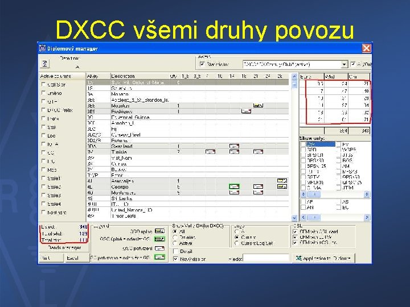Click the 'QSO potvrzeni' legend envelope icon
Viewport: 410px width, 307px height.
pos(159,248)
